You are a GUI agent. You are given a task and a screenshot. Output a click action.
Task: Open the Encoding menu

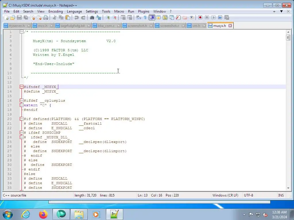[x=55, y=11]
